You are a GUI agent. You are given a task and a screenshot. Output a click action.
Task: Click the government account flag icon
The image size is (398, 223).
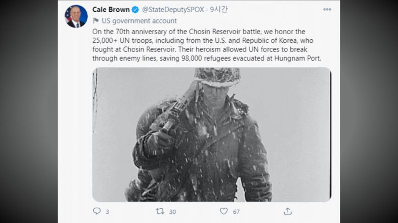click(96, 21)
